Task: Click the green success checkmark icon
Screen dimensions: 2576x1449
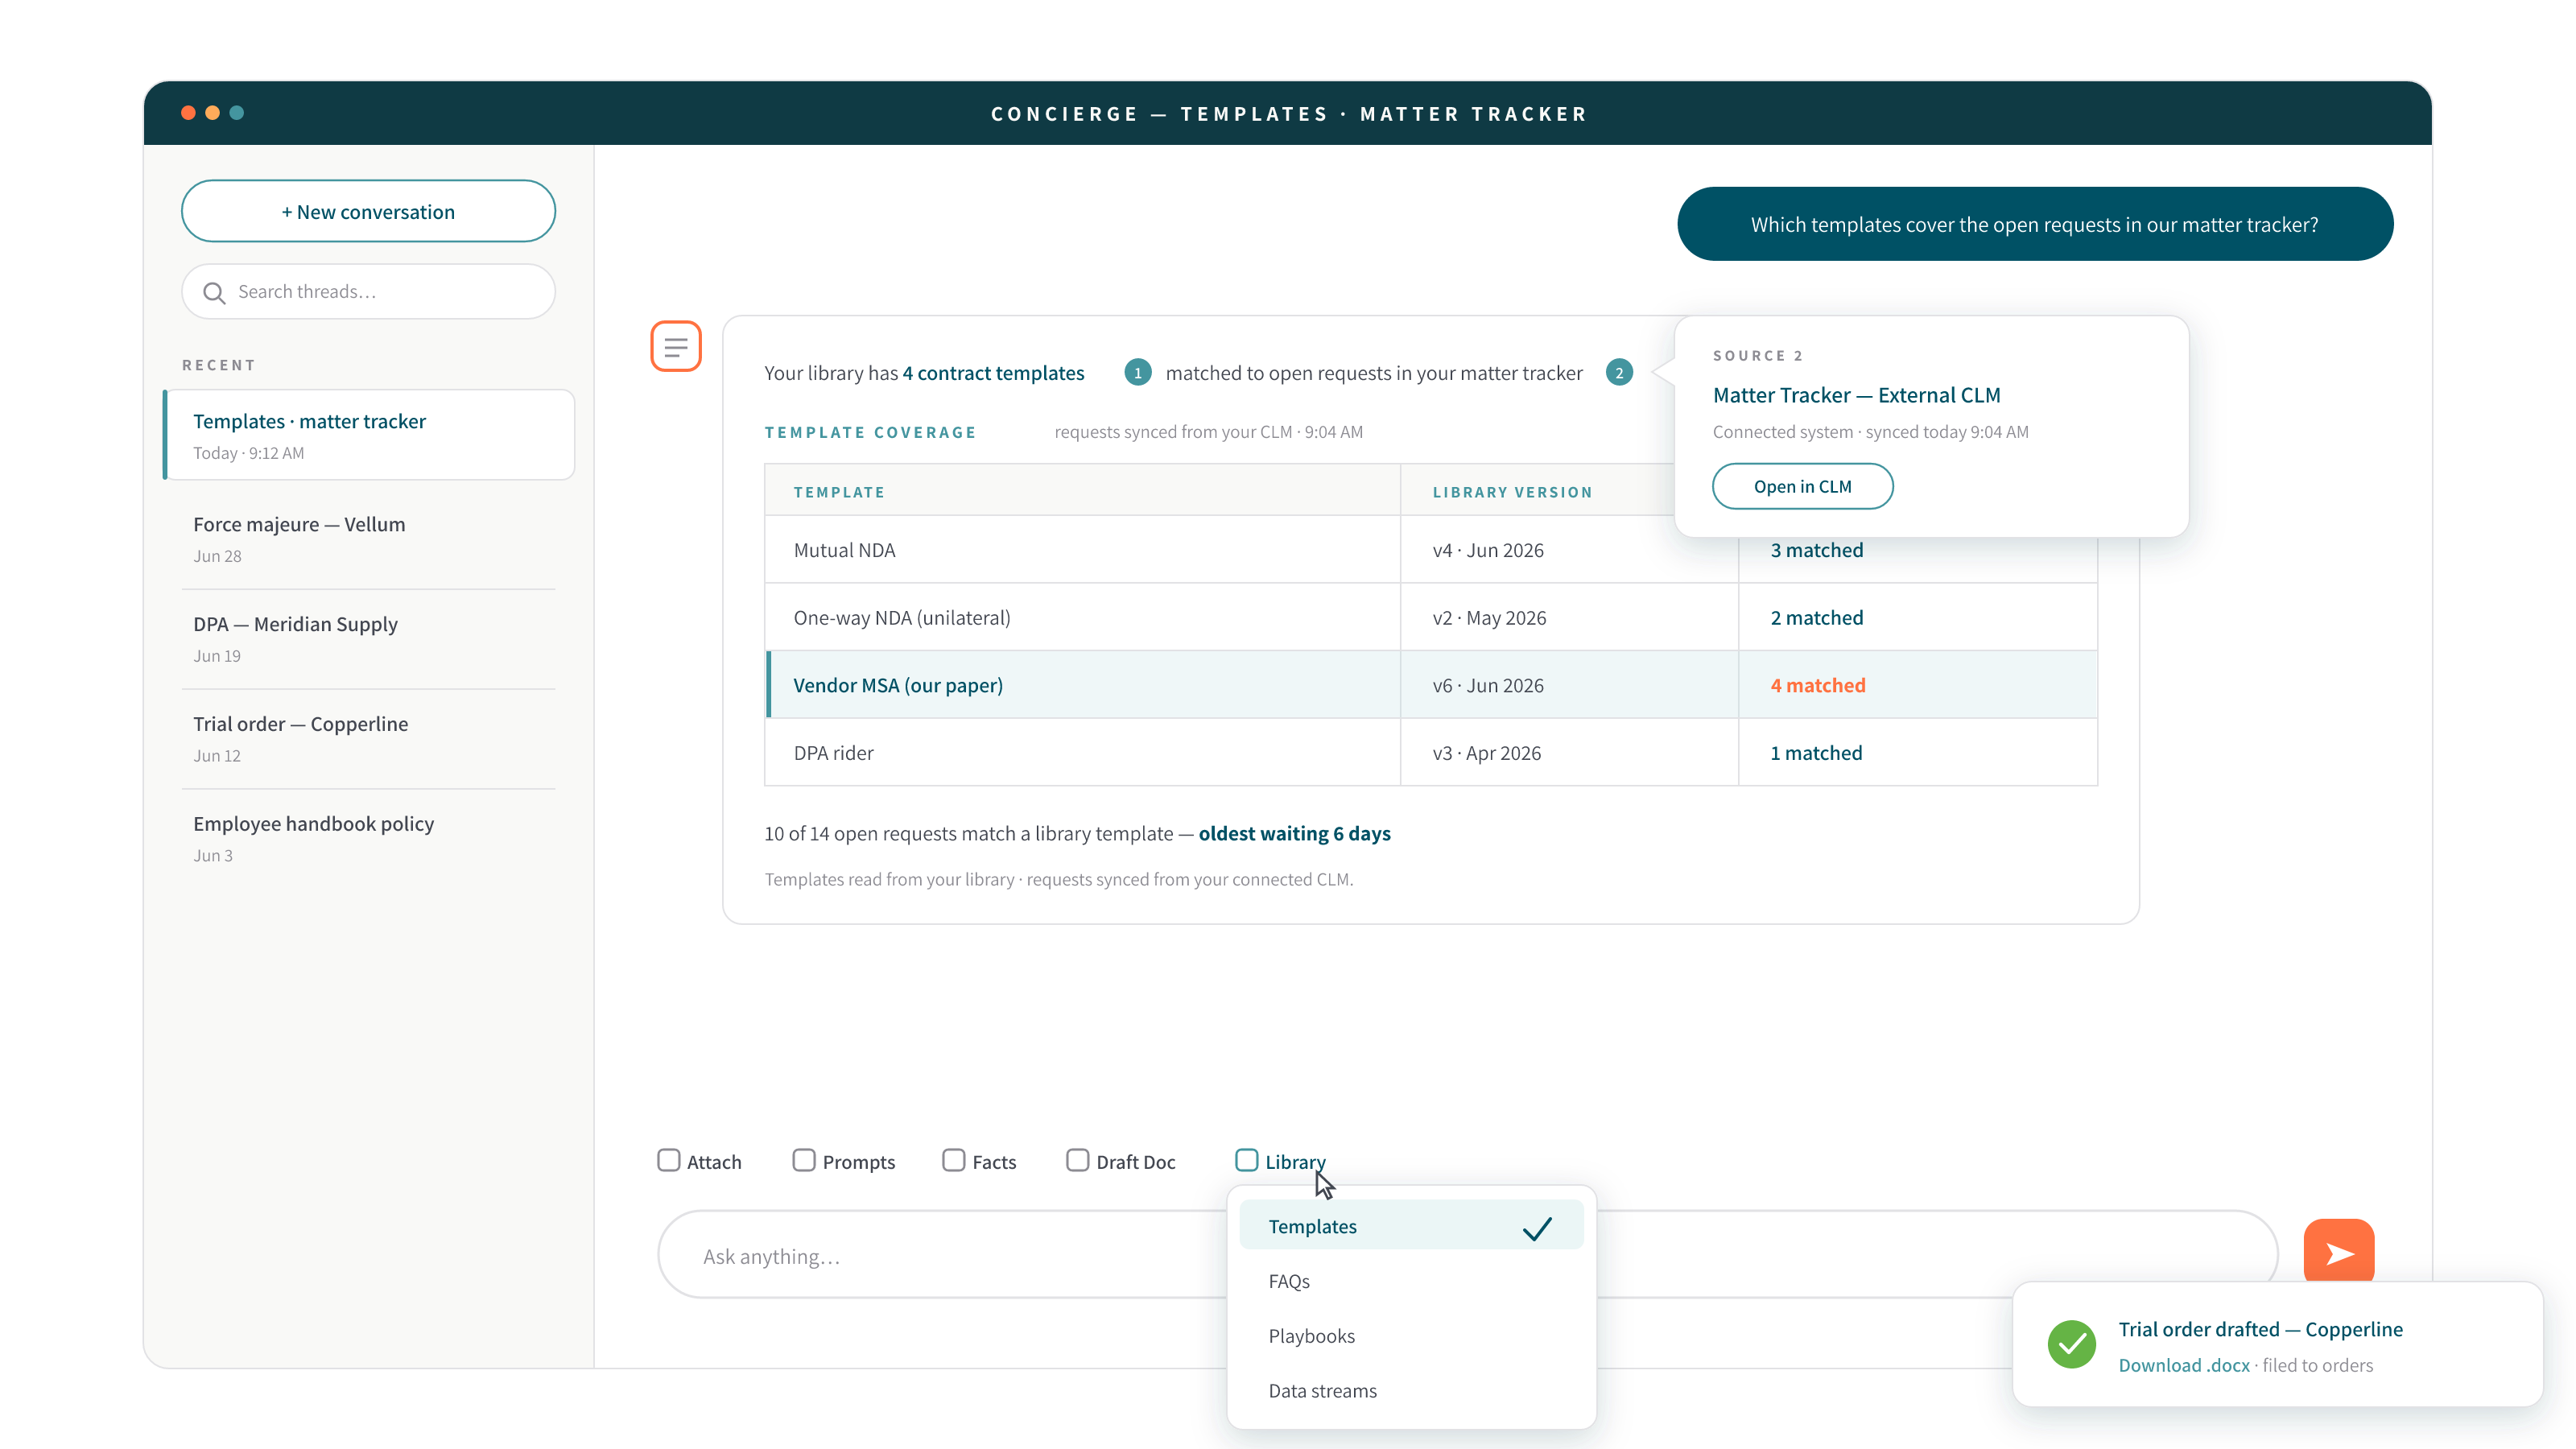Action: (x=2072, y=1344)
